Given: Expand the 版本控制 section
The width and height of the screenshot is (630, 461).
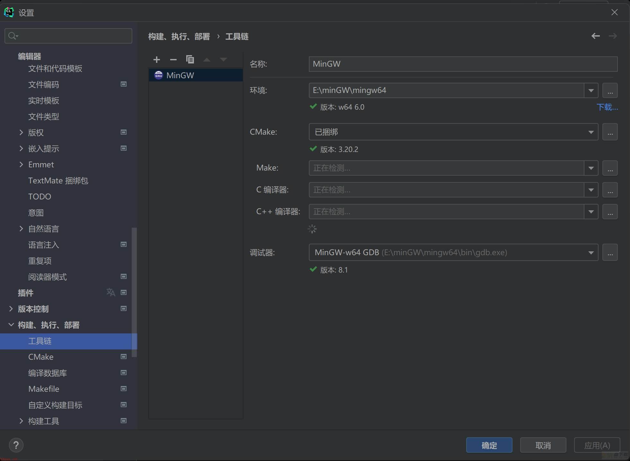Looking at the screenshot, I should click(x=11, y=308).
